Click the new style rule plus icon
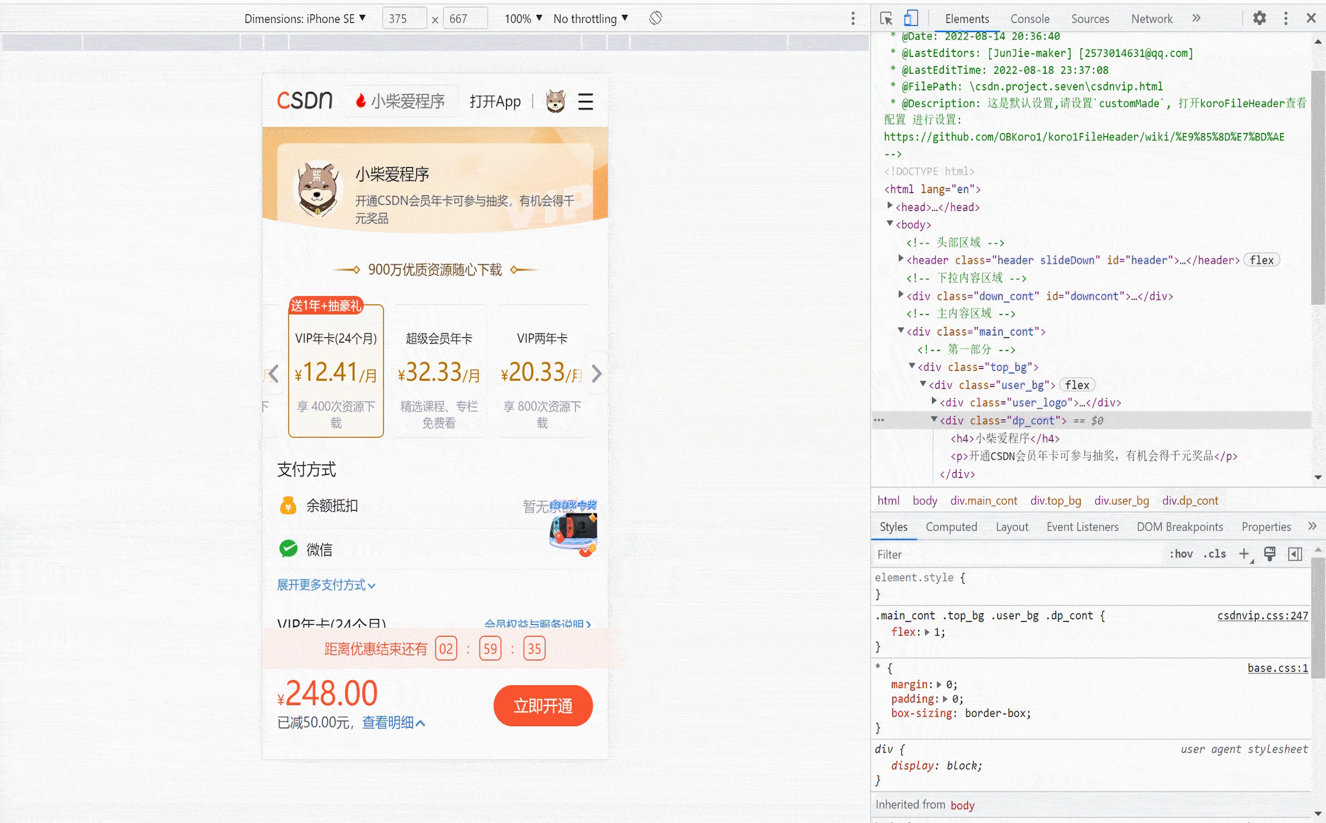The height and width of the screenshot is (823, 1326). pyautogui.click(x=1244, y=554)
